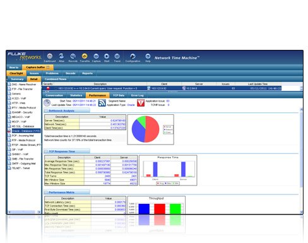Click the square box on Capture buffer tab
308x243 pixels.
tap(48, 68)
